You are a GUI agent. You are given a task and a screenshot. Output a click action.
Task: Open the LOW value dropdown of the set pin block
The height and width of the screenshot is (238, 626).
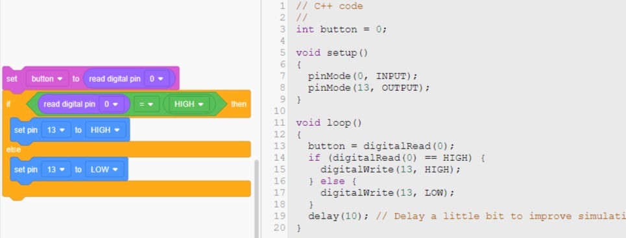pyautogui.click(x=104, y=169)
